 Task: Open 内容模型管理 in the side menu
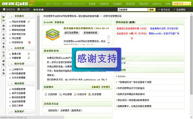tap(18, 89)
